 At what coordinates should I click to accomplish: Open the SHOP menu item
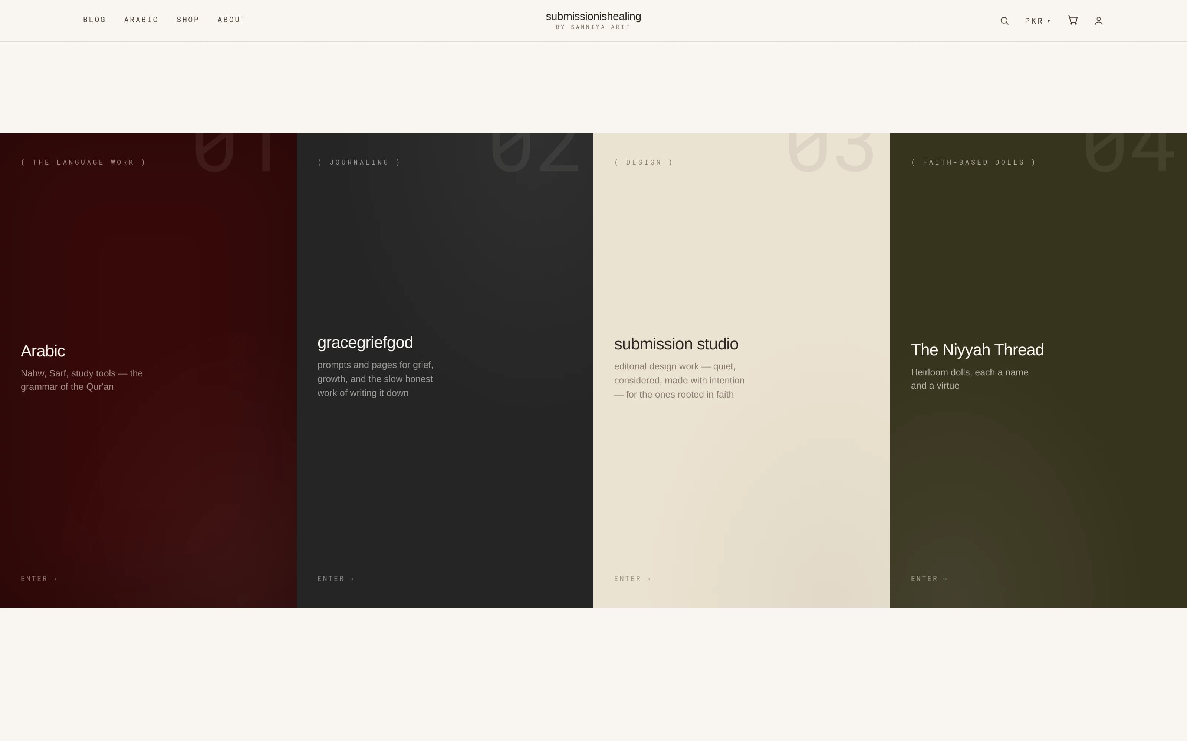[x=188, y=20]
